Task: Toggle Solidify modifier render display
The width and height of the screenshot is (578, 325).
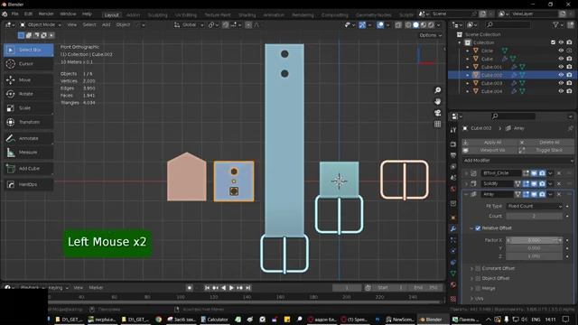Action: [x=542, y=183]
